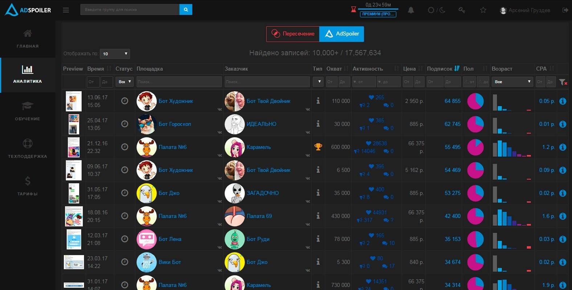The width and height of the screenshot is (572, 290).
Task: Open the post preview thumbnail dated 18.08.16
Action: (x=74, y=216)
